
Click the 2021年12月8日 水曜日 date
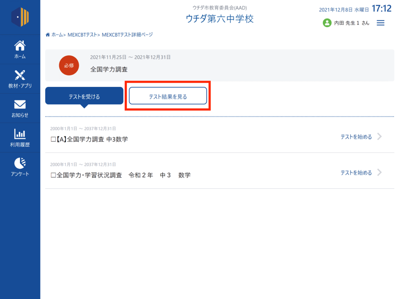point(344,10)
